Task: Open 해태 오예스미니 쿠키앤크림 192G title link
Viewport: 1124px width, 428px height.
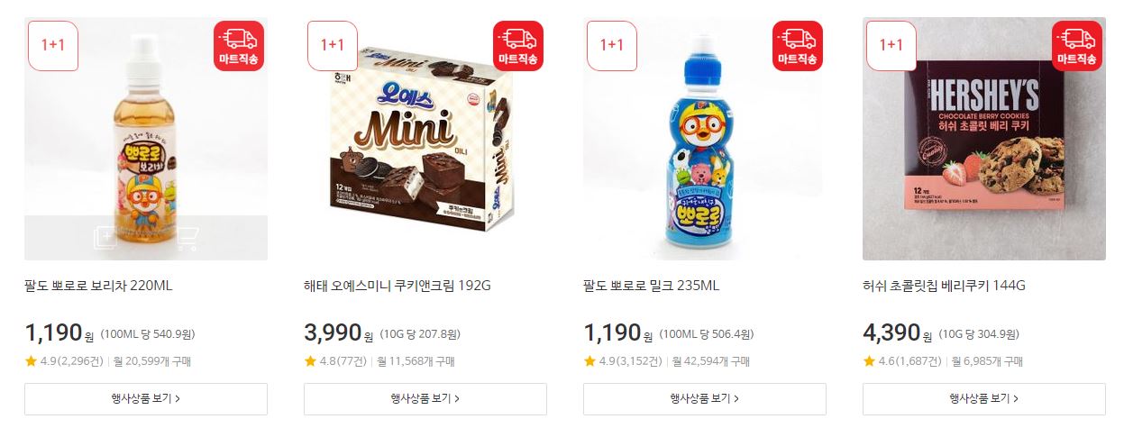Action: (398, 286)
